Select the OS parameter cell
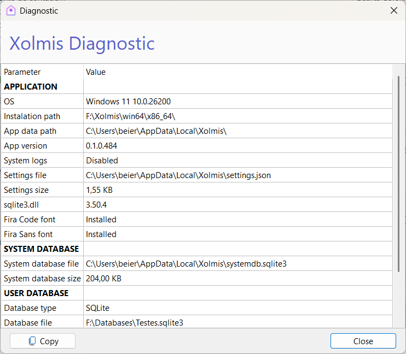This screenshot has height=354, width=406. (x=43, y=102)
